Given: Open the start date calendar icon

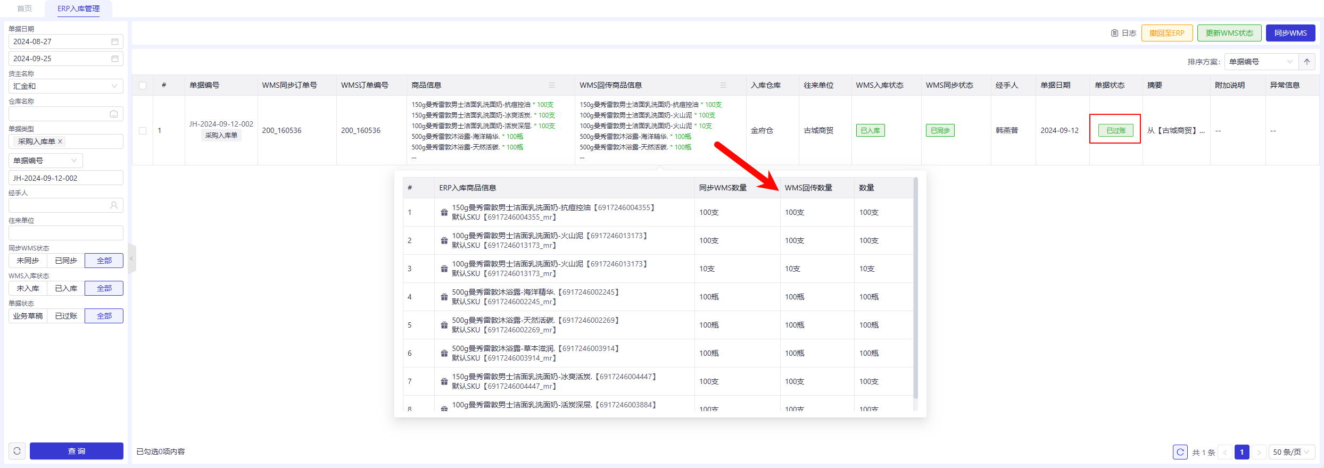Looking at the screenshot, I should point(115,41).
